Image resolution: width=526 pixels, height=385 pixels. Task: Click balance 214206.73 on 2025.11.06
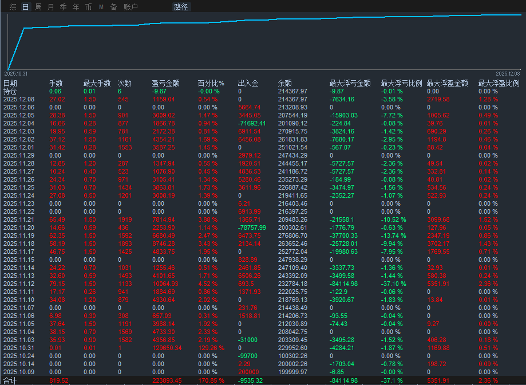coord(292,316)
